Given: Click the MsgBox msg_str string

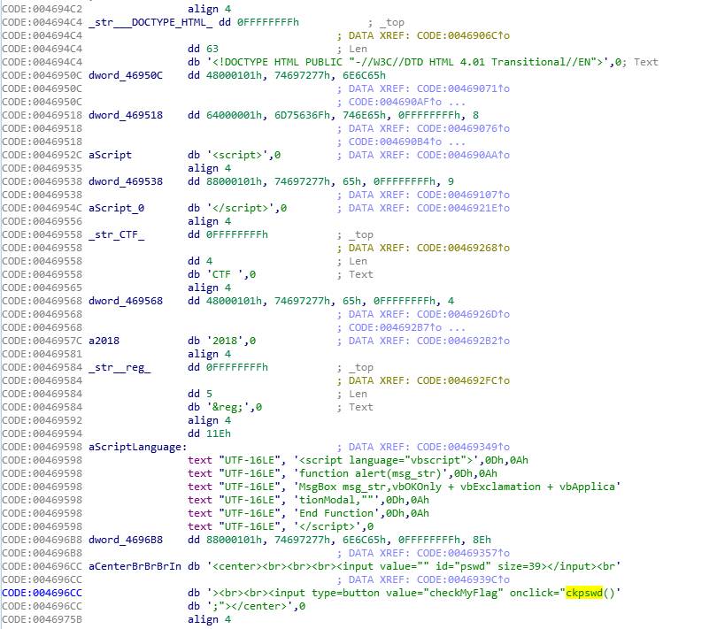Looking at the screenshot, I should [458, 487].
